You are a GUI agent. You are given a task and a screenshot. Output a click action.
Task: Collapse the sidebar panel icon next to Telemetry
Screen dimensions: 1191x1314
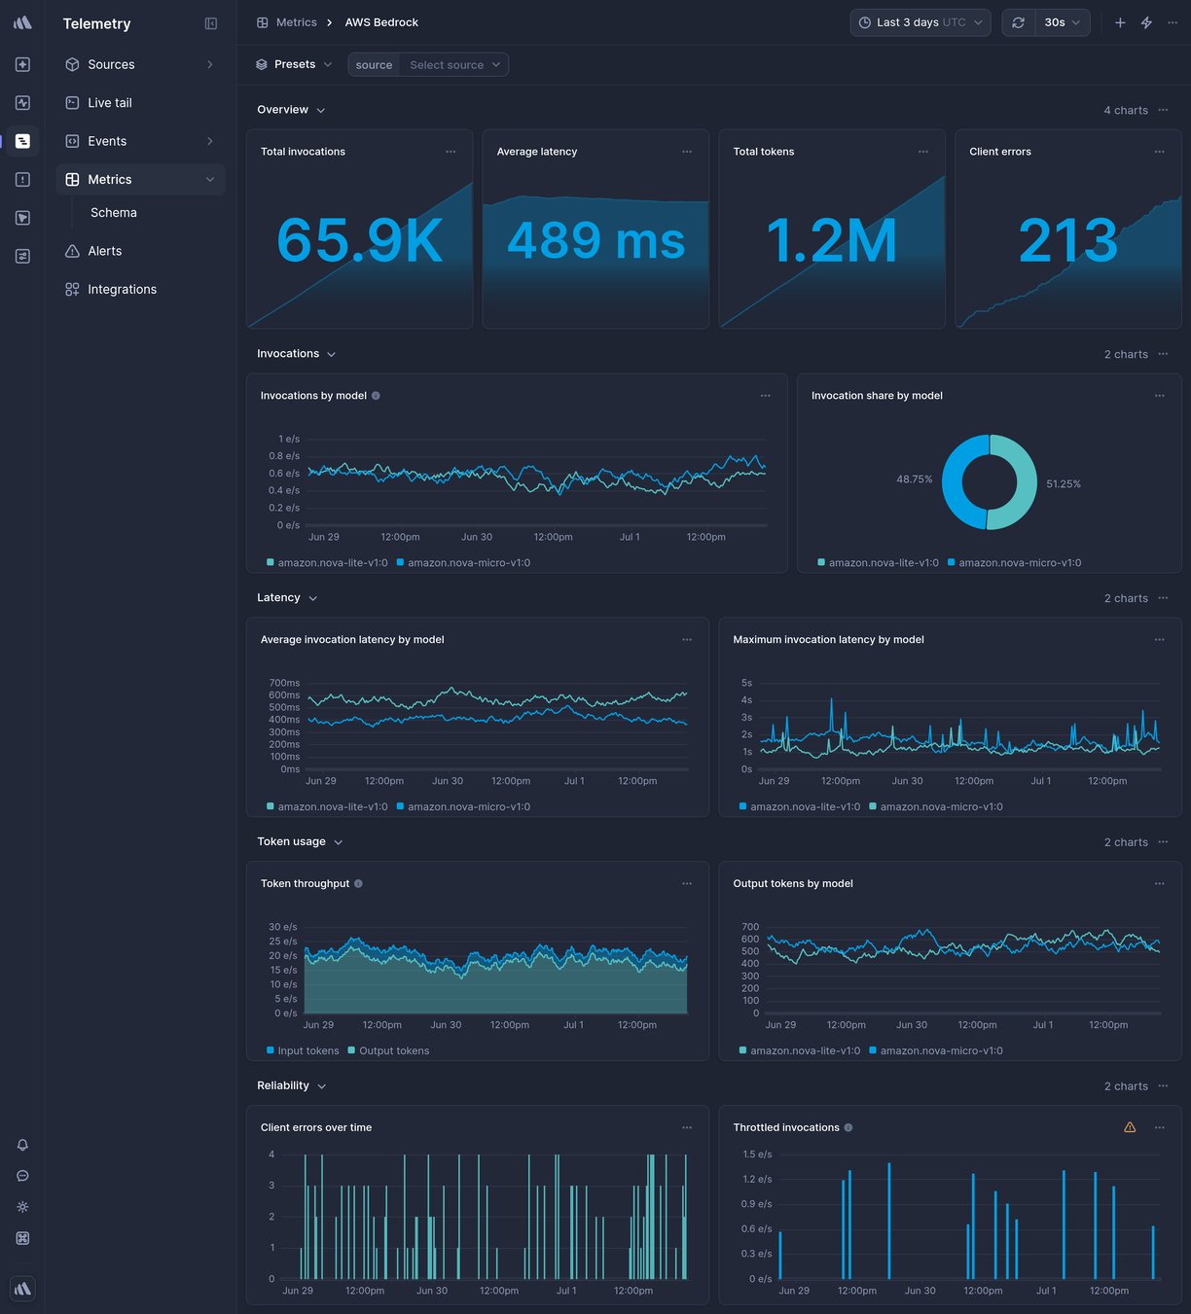coord(211,23)
